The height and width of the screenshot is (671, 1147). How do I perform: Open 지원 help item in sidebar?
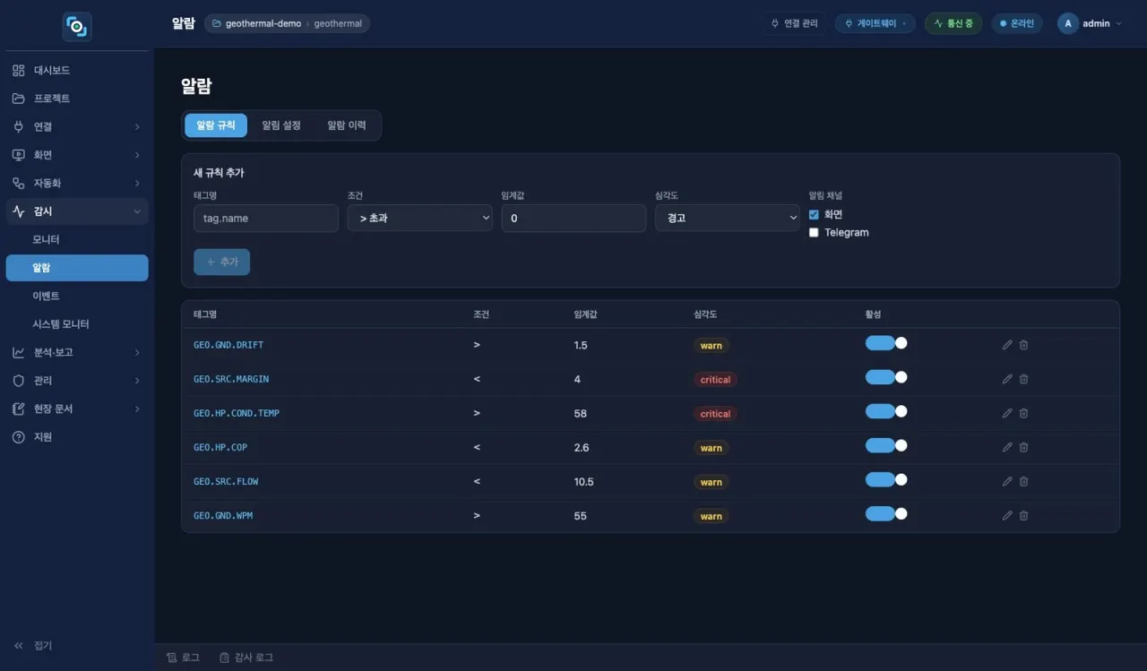point(77,437)
